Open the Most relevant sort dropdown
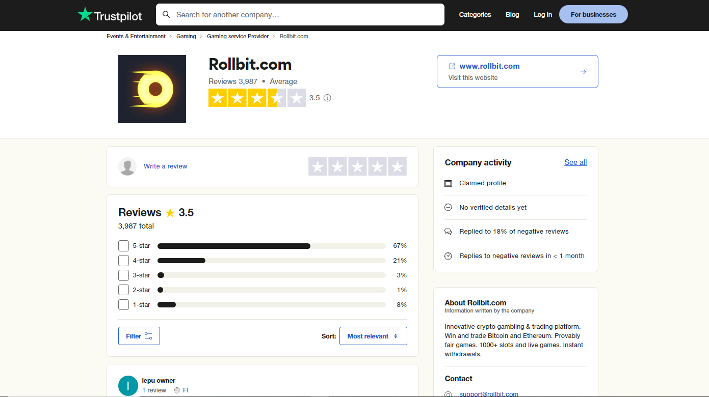709x397 pixels. coord(373,336)
